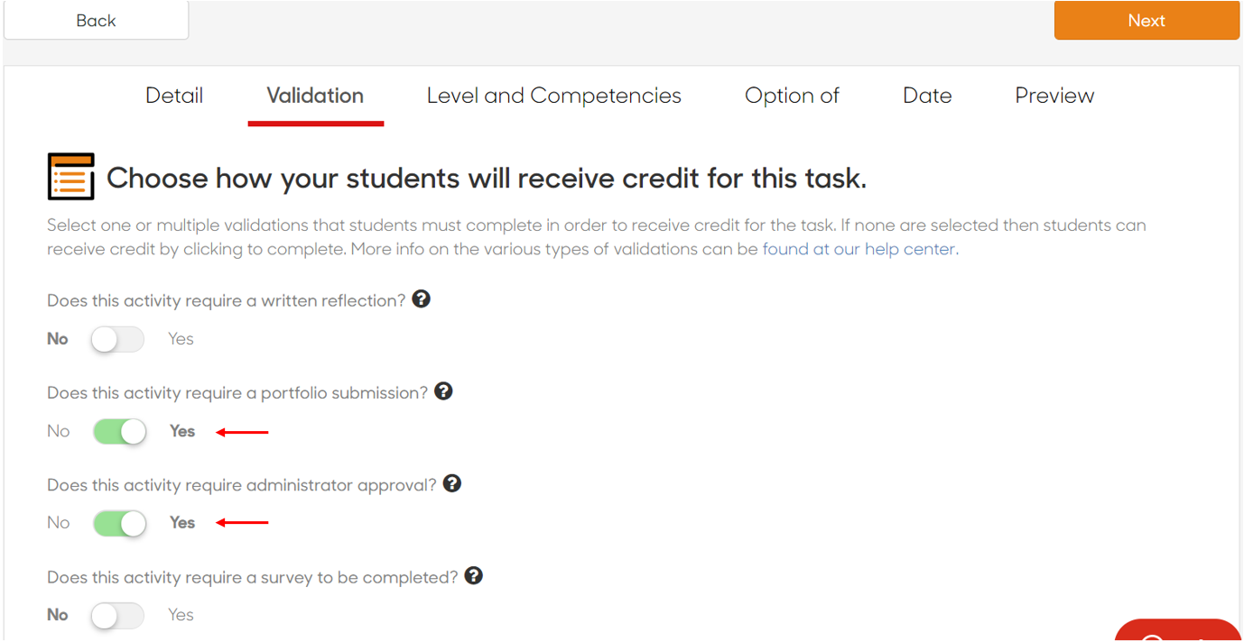This screenshot has width=1244, height=642.
Task: Open the Level and Competencies tab
Action: pos(554,96)
